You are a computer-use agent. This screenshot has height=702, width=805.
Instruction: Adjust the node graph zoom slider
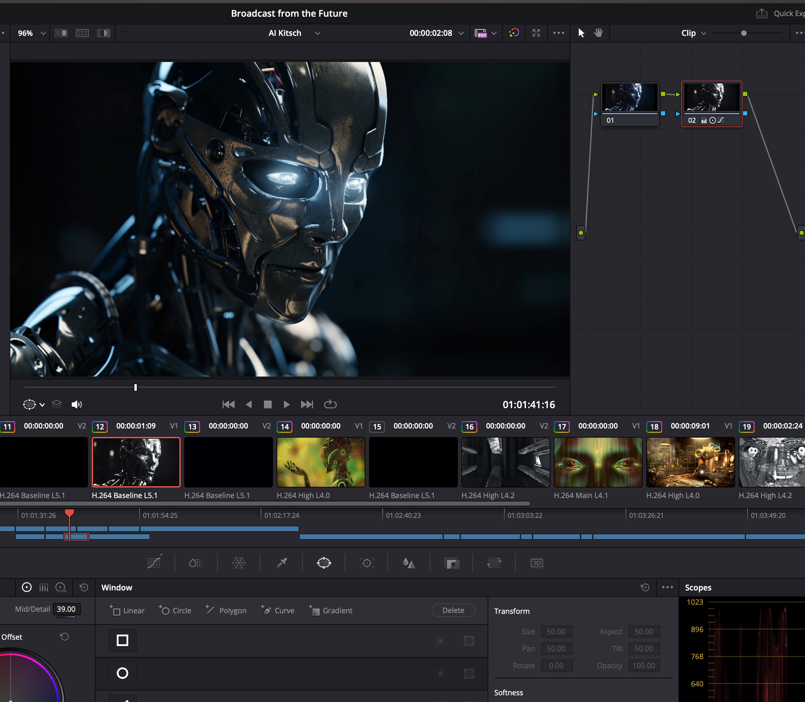[744, 33]
